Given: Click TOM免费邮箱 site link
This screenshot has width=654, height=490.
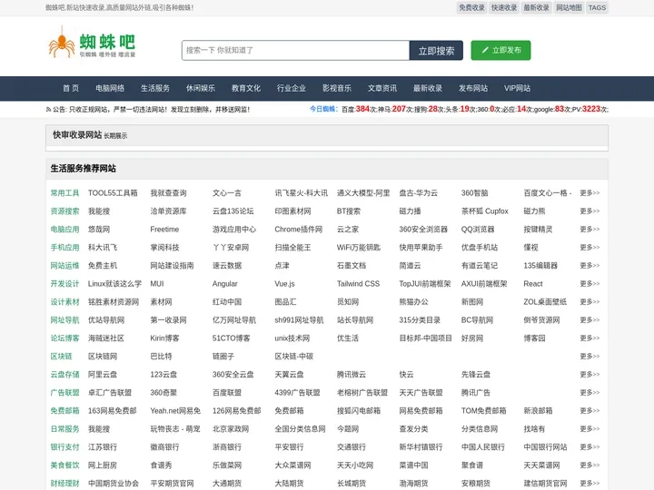Looking at the screenshot, I should click(483, 411).
